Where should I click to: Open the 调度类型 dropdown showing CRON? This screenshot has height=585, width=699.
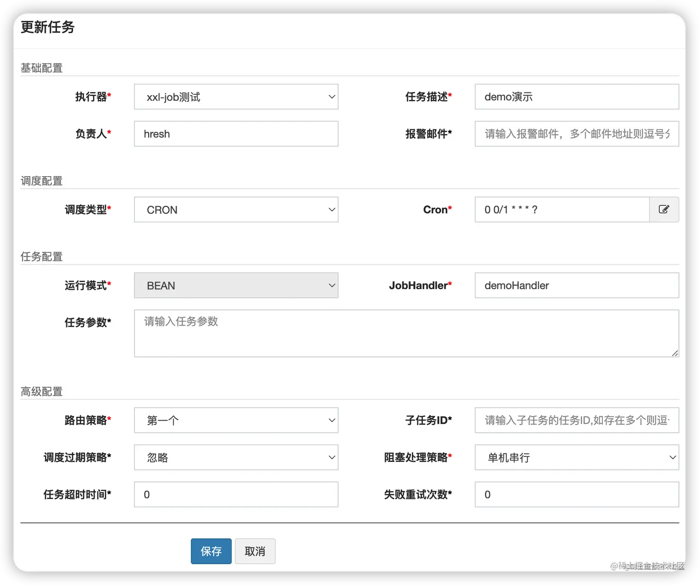(236, 209)
